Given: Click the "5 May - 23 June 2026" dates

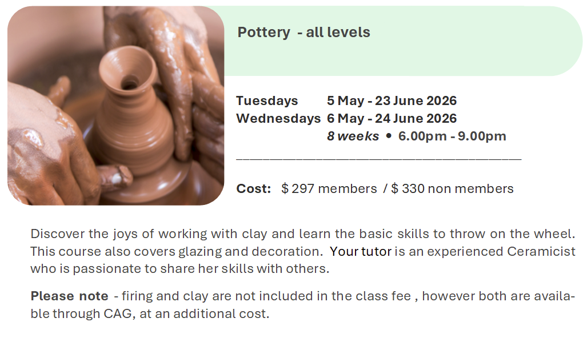Looking at the screenshot, I should 392,101.
